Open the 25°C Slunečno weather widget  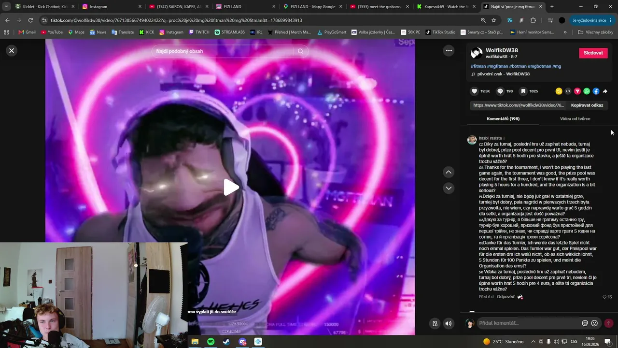pos(503,342)
